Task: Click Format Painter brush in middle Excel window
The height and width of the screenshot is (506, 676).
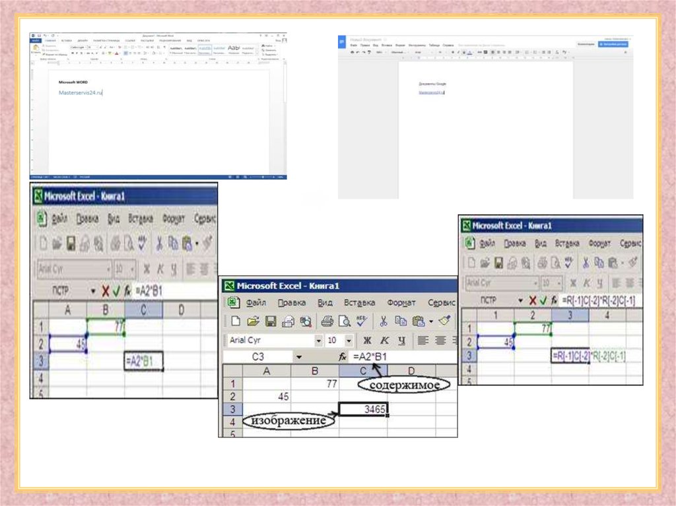Action: click(x=444, y=321)
